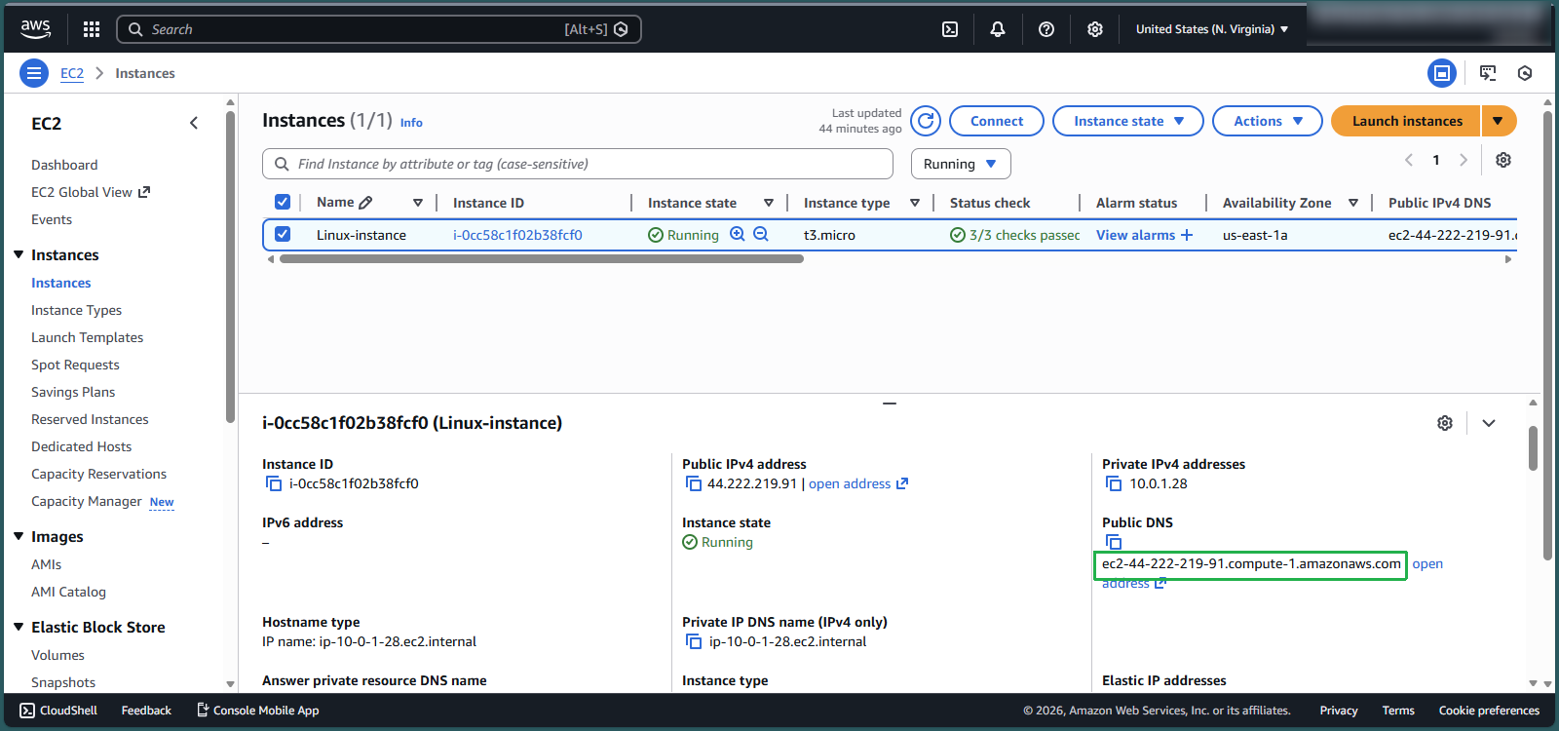Image resolution: width=1559 pixels, height=731 pixels.
Task: Open Console Mobile App footer link
Action: point(258,711)
